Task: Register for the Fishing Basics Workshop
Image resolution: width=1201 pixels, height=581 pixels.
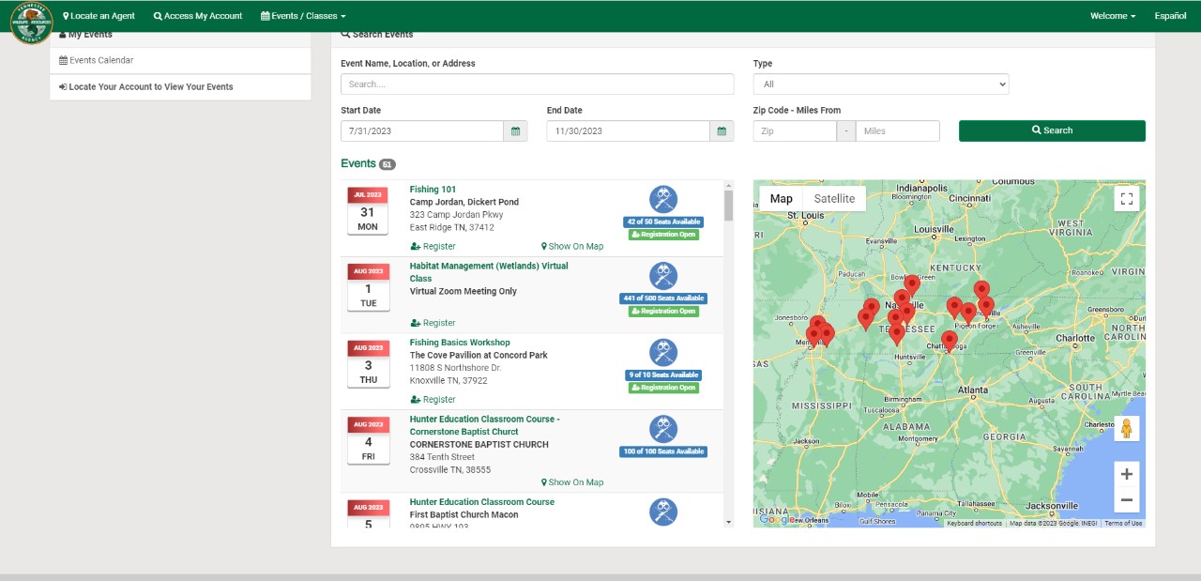Action: tap(433, 400)
